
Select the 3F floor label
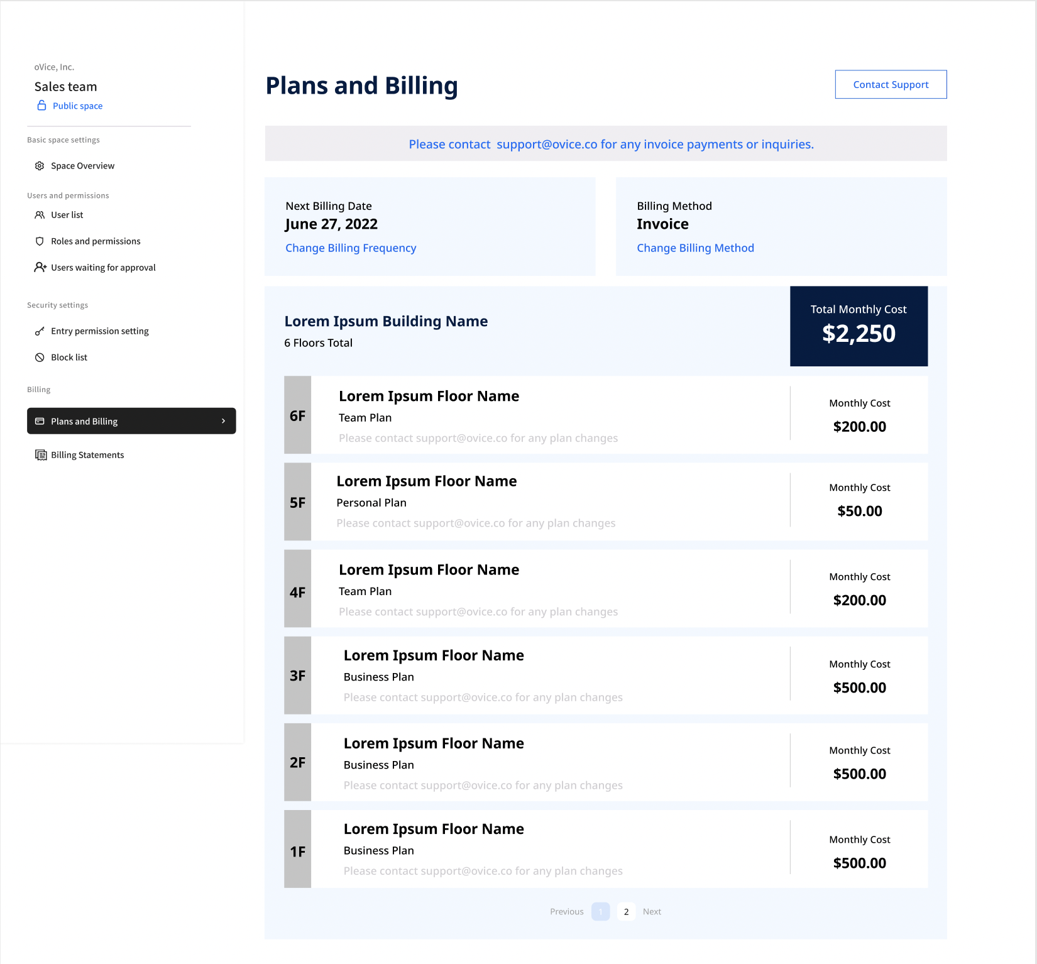(x=297, y=676)
